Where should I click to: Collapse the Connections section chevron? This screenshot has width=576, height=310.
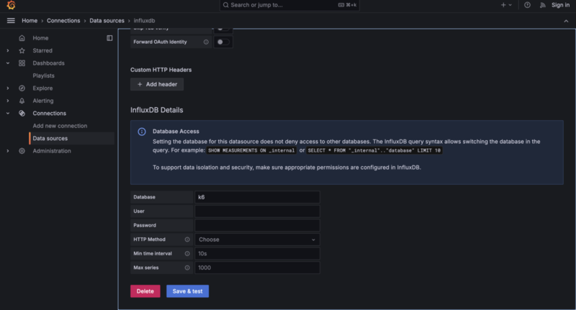[x=8, y=114]
